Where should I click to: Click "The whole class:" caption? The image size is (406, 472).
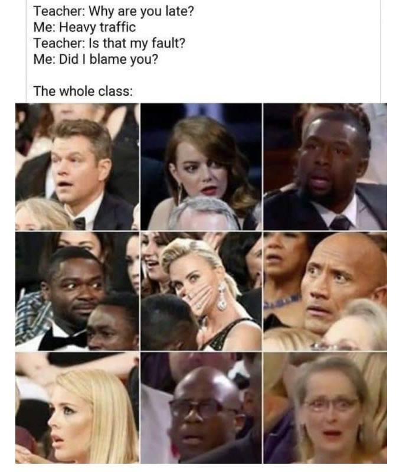[x=83, y=91]
